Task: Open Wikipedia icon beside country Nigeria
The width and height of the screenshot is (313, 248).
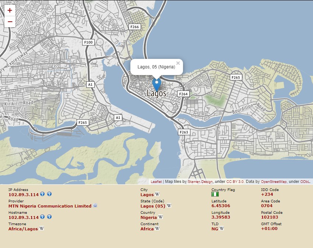Action: 161,217
